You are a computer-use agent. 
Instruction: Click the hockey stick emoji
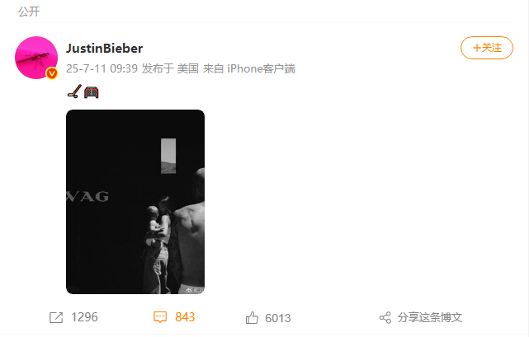[x=74, y=91]
